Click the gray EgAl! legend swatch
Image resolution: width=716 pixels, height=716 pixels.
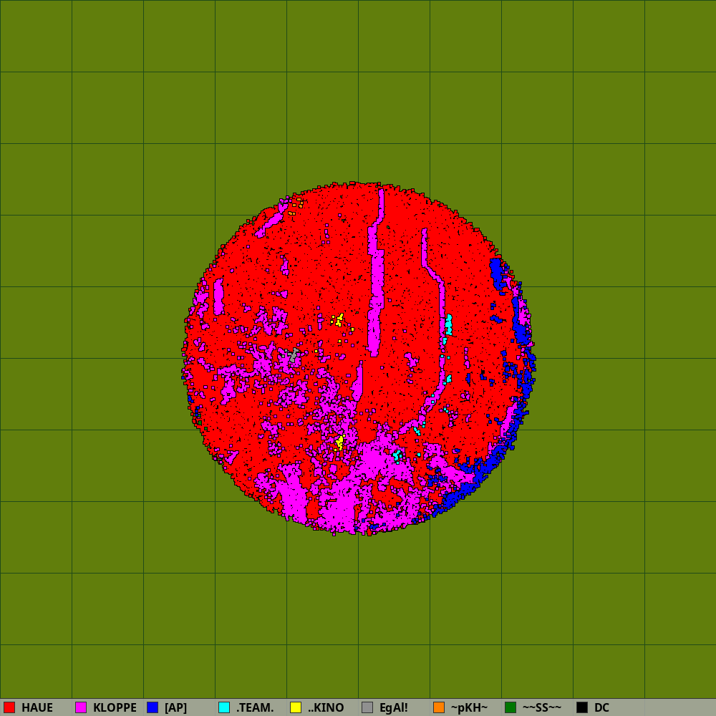click(367, 707)
